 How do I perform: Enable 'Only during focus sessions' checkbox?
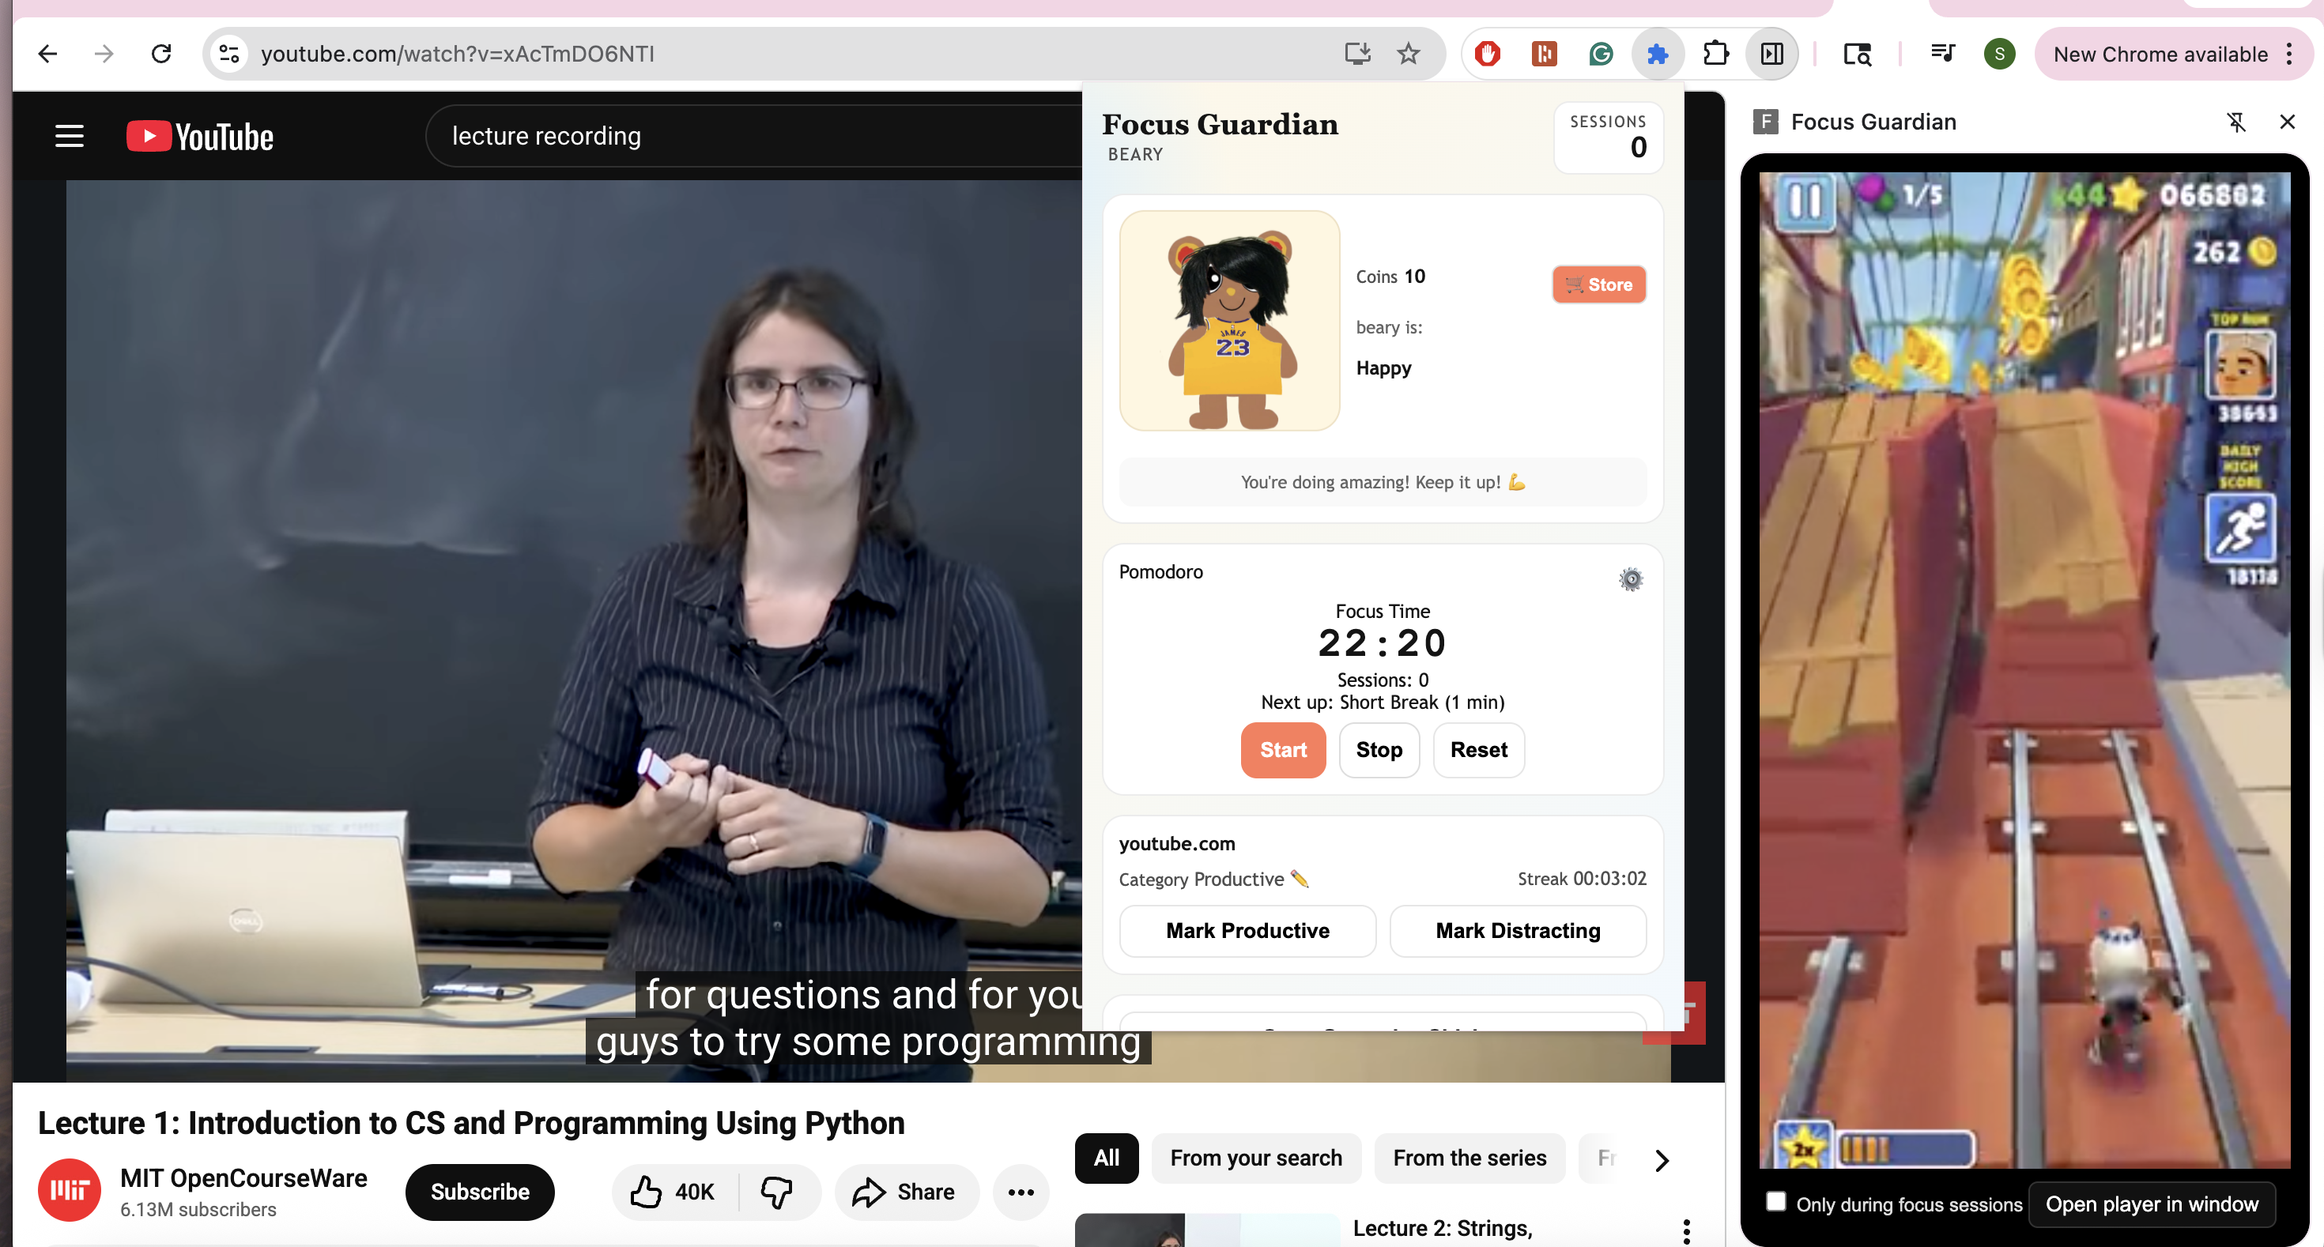[x=1775, y=1202]
